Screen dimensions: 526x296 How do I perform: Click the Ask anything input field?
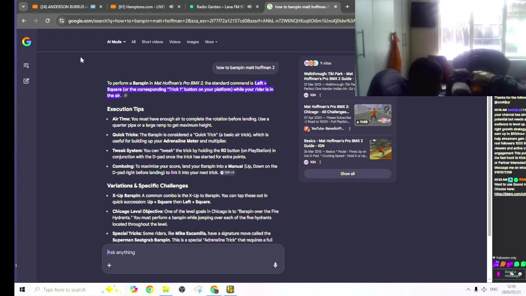[x=193, y=252]
